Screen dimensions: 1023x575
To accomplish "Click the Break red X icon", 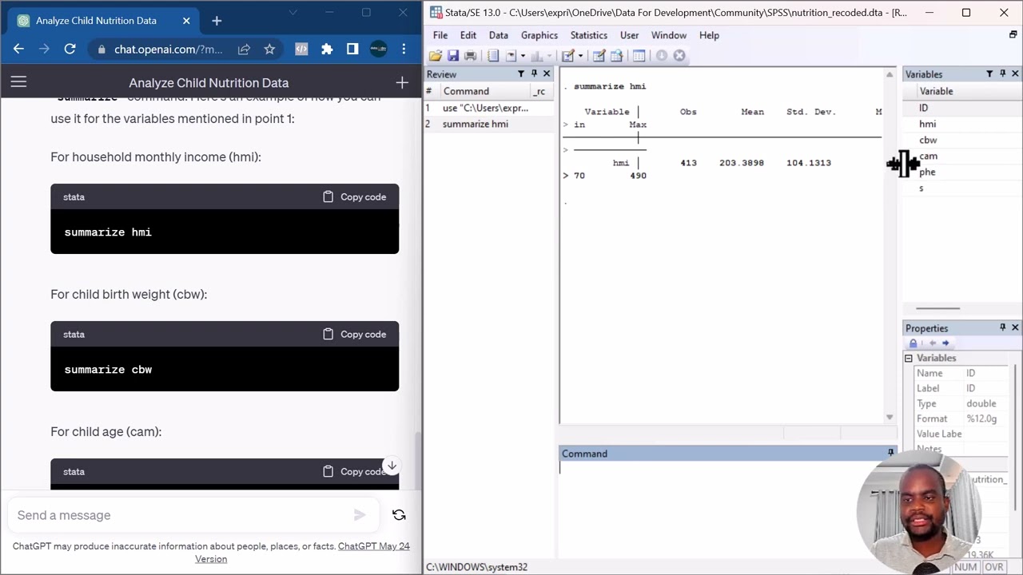I will tap(679, 56).
